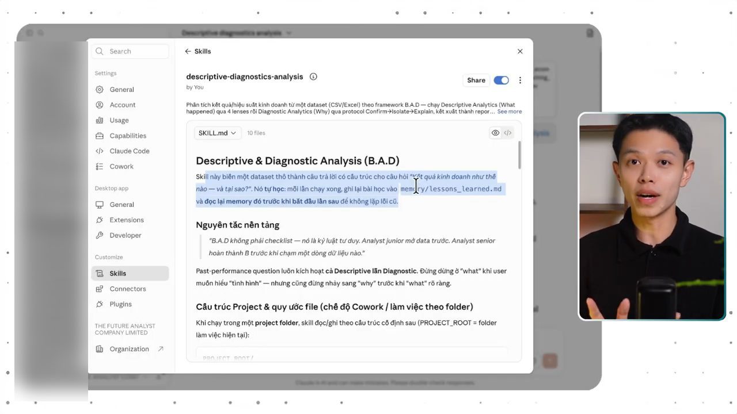Toggle the skill enabled switch off
737x414 pixels.
pyautogui.click(x=502, y=80)
